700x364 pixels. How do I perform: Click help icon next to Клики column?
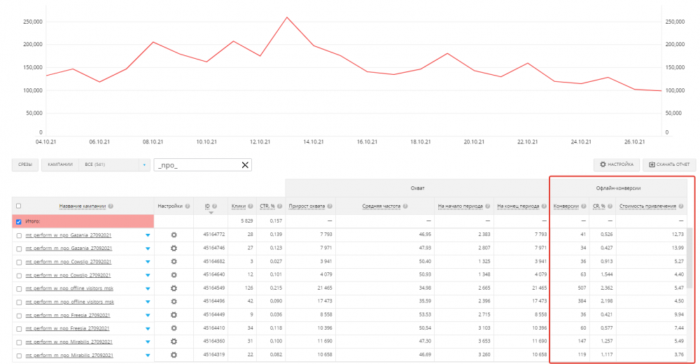click(251, 206)
